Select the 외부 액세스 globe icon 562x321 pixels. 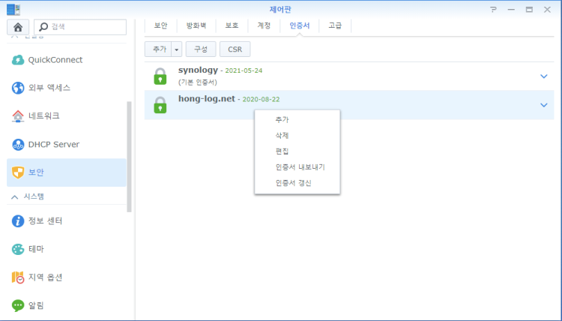[x=18, y=88]
